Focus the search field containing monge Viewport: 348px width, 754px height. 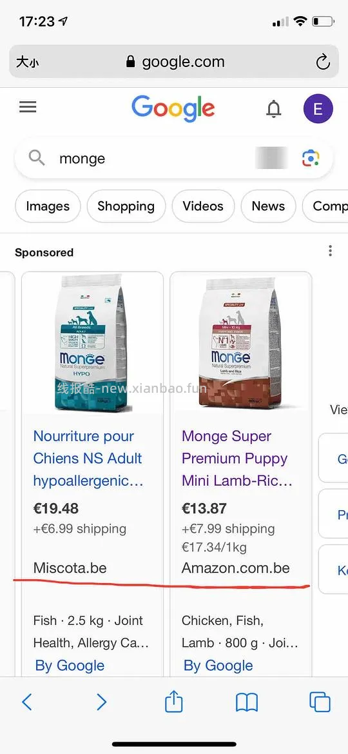tap(154, 158)
